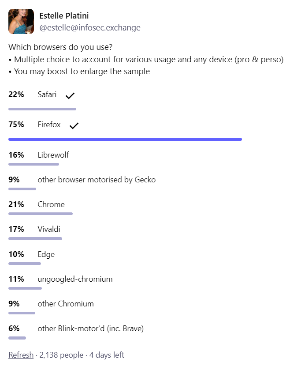The image size is (290, 370).
Task: Click Estelle Platini's profile avatar
Action: 21,22
